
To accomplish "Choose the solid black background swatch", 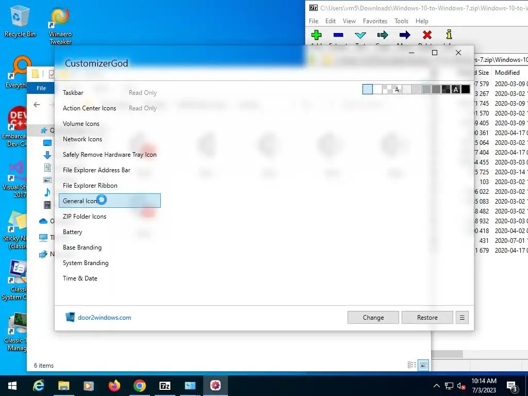I will [466, 89].
